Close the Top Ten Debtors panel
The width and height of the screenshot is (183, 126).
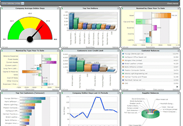[x=118, y=8]
